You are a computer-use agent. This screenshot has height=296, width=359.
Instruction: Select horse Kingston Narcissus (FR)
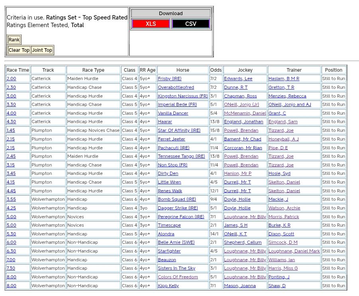pyautogui.click(x=182, y=96)
